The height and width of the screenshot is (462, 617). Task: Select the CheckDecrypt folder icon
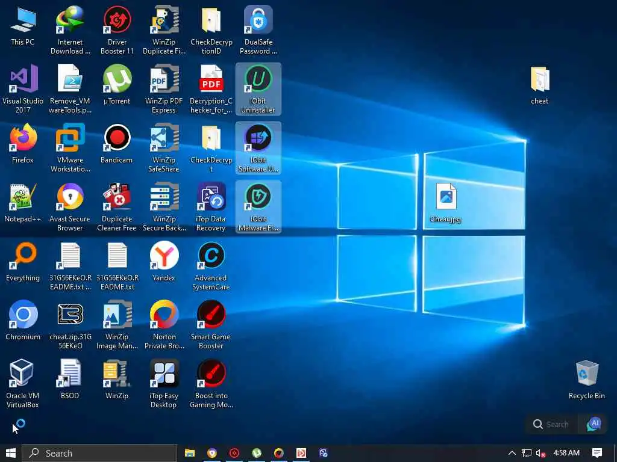tap(211, 148)
